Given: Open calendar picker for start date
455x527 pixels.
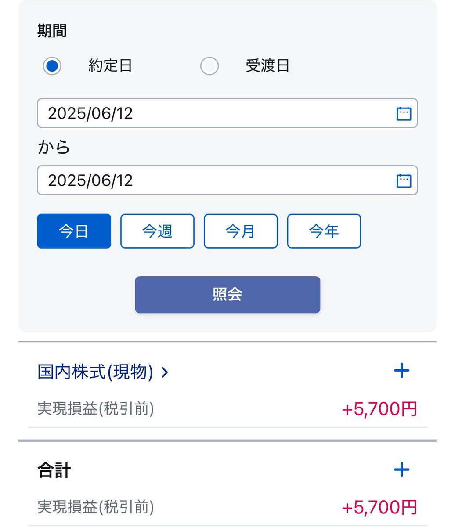Looking at the screenshot, I should (404, 113).
